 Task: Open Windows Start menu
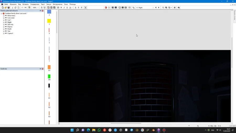click(72, 130)
